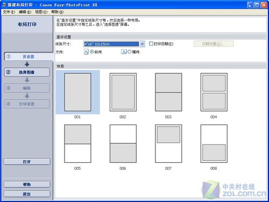Click the 方向 label

(x=60, y=52)
